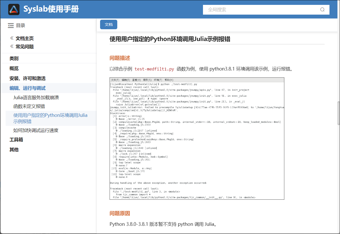Open 如何加快调试运行速度 topic
340x234 pixels.
[x=36, y=130]
